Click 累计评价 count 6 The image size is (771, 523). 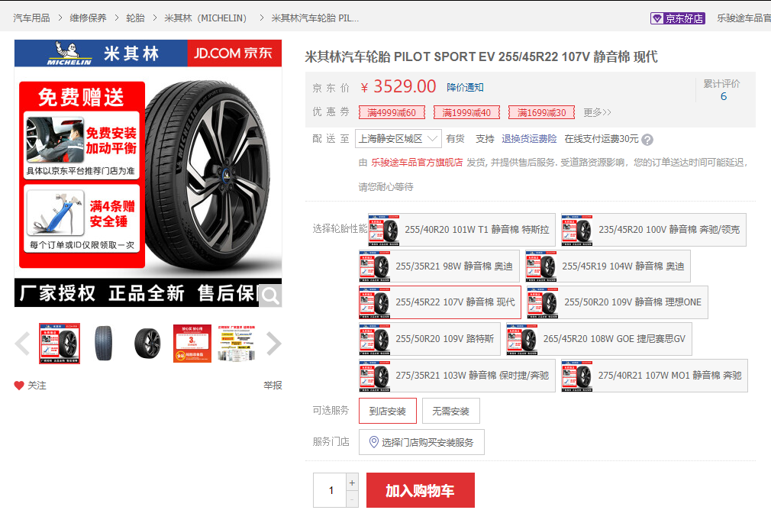(x=724, y=96)
